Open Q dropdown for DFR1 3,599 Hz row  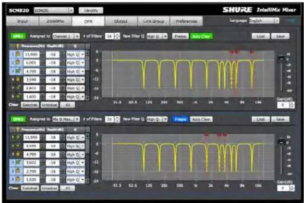coord(75,80)
